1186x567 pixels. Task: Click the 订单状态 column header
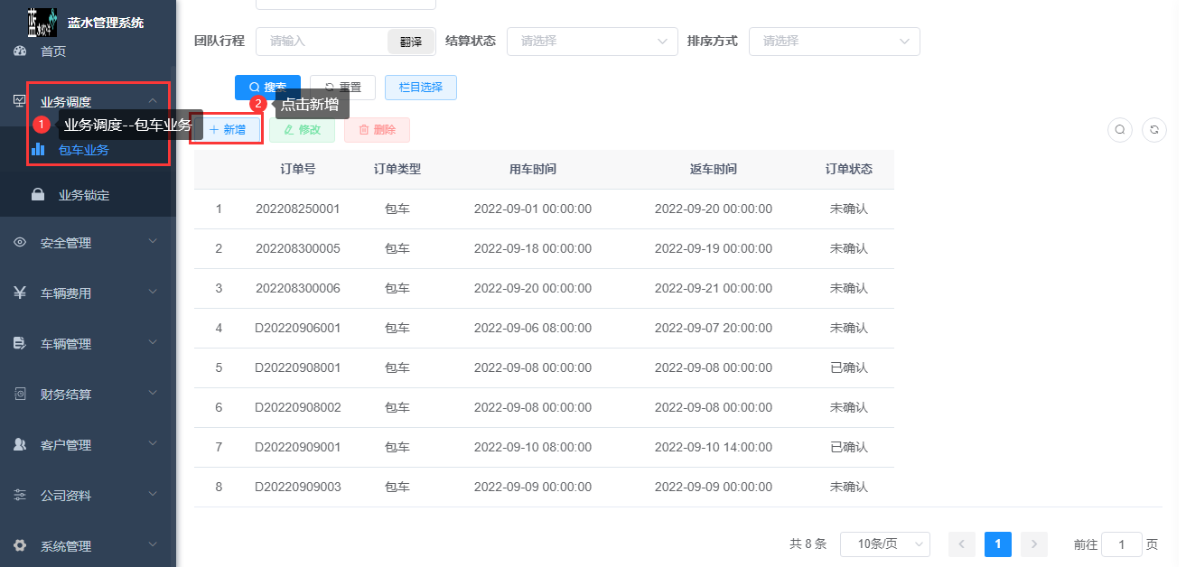click(x=849, y=170)
